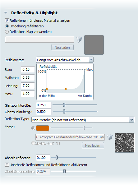This screenshot has height=185, width=138.
Task: Click folder icon beside Showcase 2013 file path
Action: pyautogui.click(x=110, y=137)
